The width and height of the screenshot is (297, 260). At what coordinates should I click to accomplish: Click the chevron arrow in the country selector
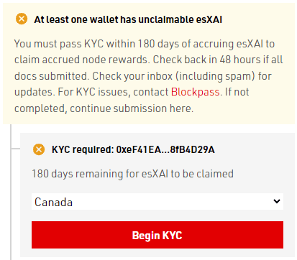click(277, 201)
